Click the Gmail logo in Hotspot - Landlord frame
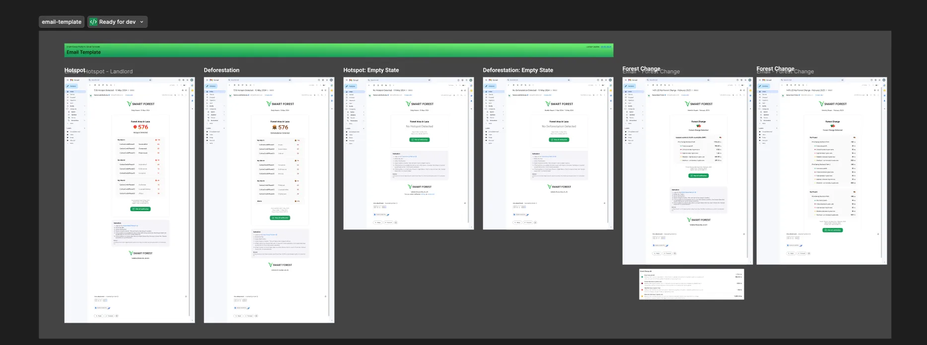927x345 pixels. pyautogui.click(x=75, y=80)
